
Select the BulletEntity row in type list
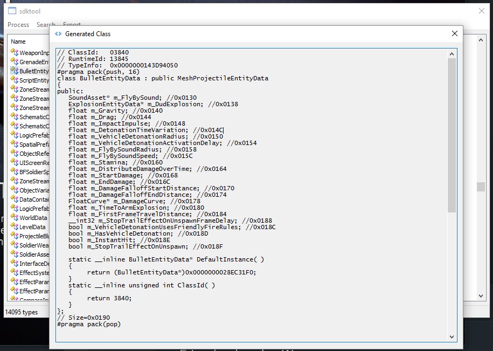click(33, 71)
